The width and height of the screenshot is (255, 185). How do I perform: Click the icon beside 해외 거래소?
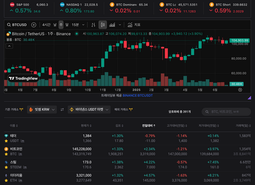131,110
